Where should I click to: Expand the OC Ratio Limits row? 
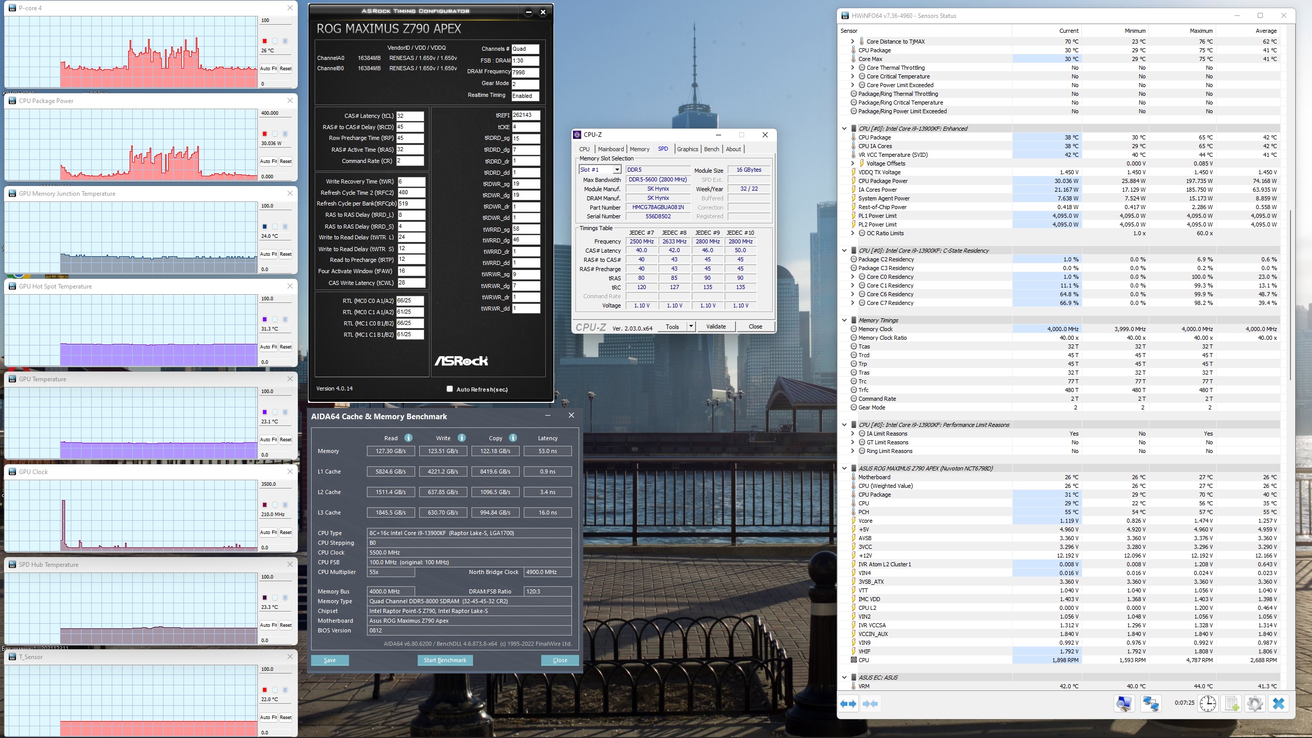tap(853, 233)
